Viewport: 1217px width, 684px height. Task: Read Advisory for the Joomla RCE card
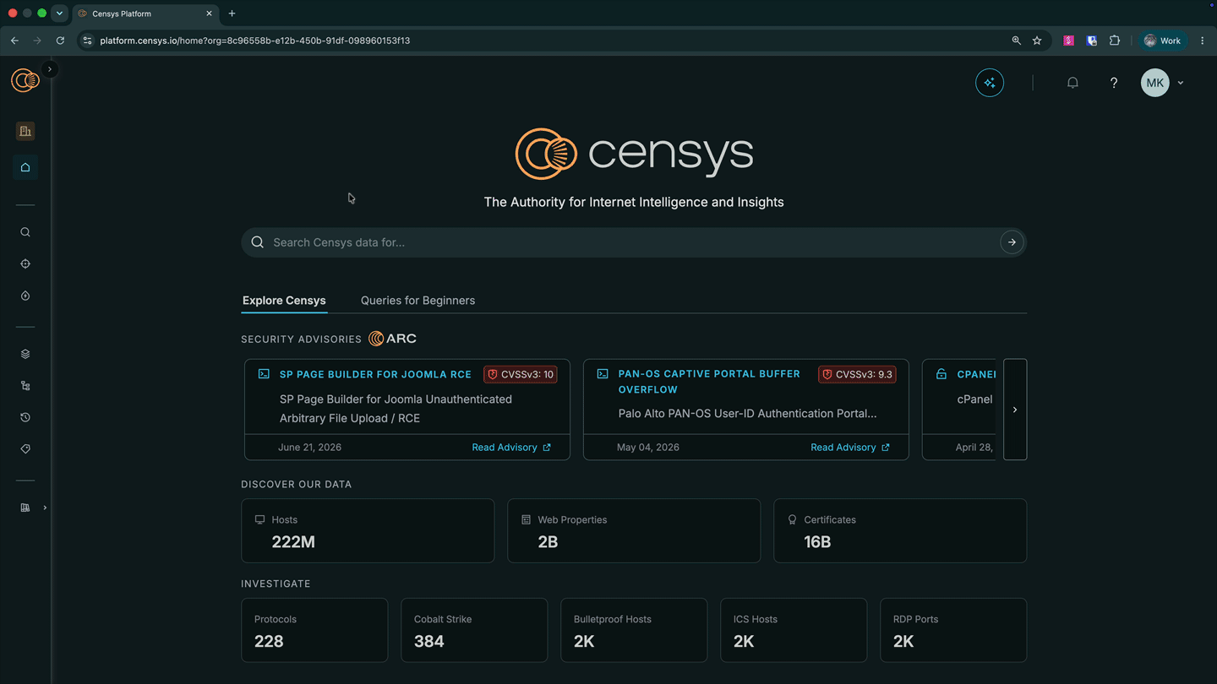coord(511,448)
